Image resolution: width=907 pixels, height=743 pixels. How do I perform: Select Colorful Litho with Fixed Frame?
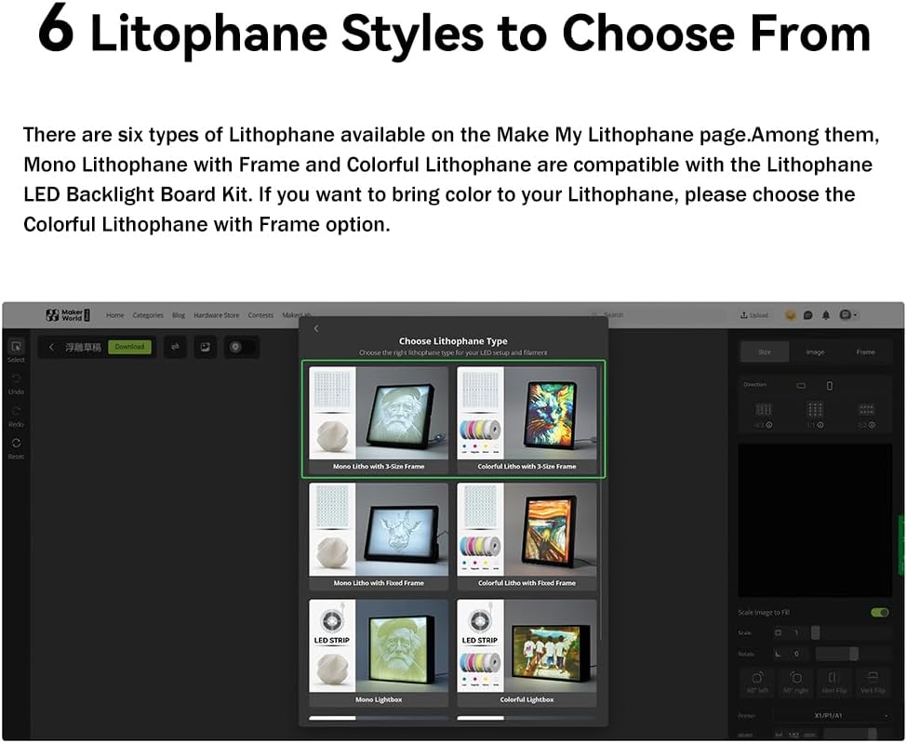(527, 536)
